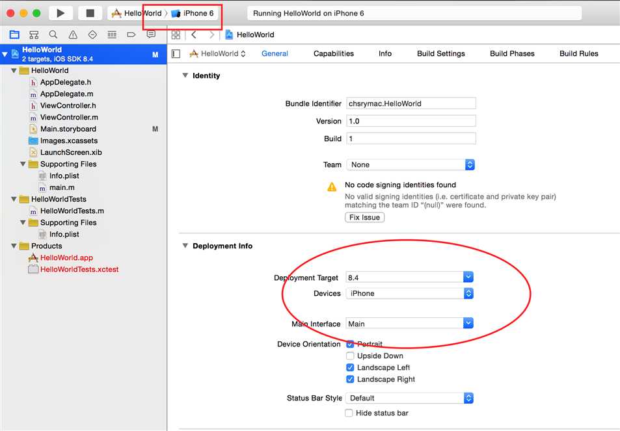
Task: Toggle the project and targets list sidebar icon
Action: pyautogui.click(x=176, y=54)
